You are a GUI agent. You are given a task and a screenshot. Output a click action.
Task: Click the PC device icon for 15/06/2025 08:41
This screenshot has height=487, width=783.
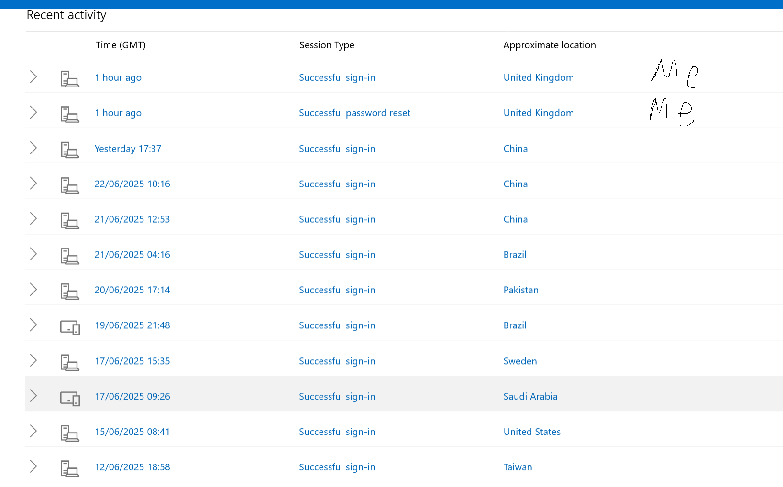click(70, 433)
